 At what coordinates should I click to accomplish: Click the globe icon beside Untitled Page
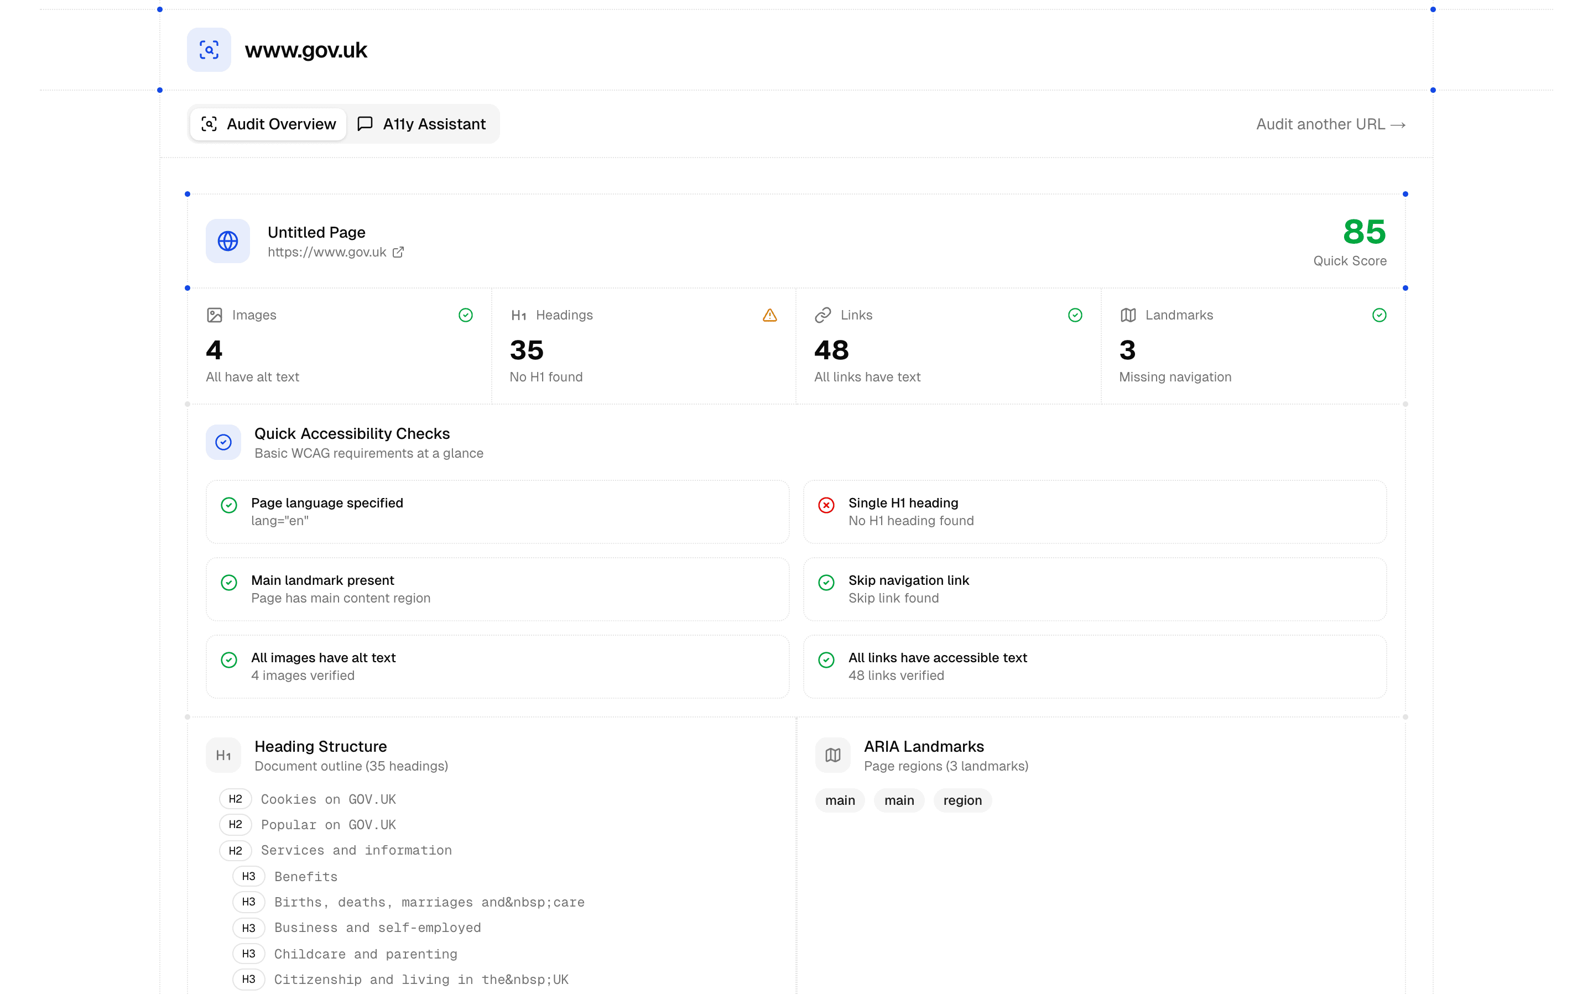[x=228, y=241]
